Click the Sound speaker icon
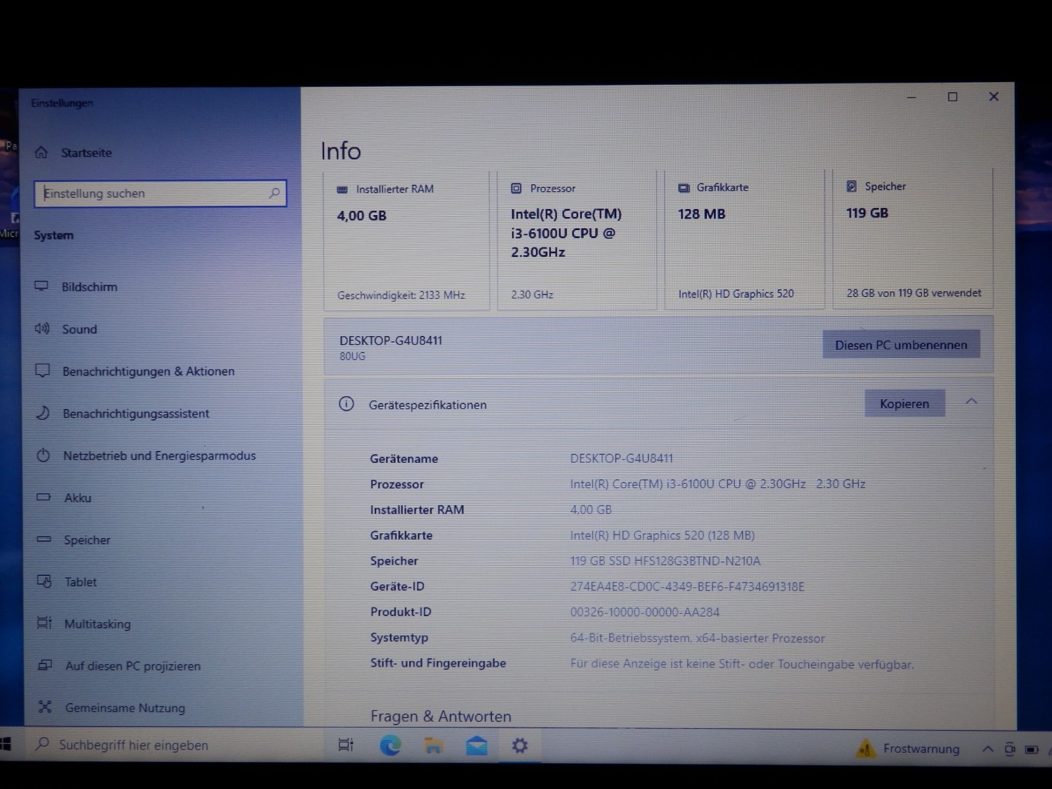This screenshot has width=1052, height=789. [42, 328]
